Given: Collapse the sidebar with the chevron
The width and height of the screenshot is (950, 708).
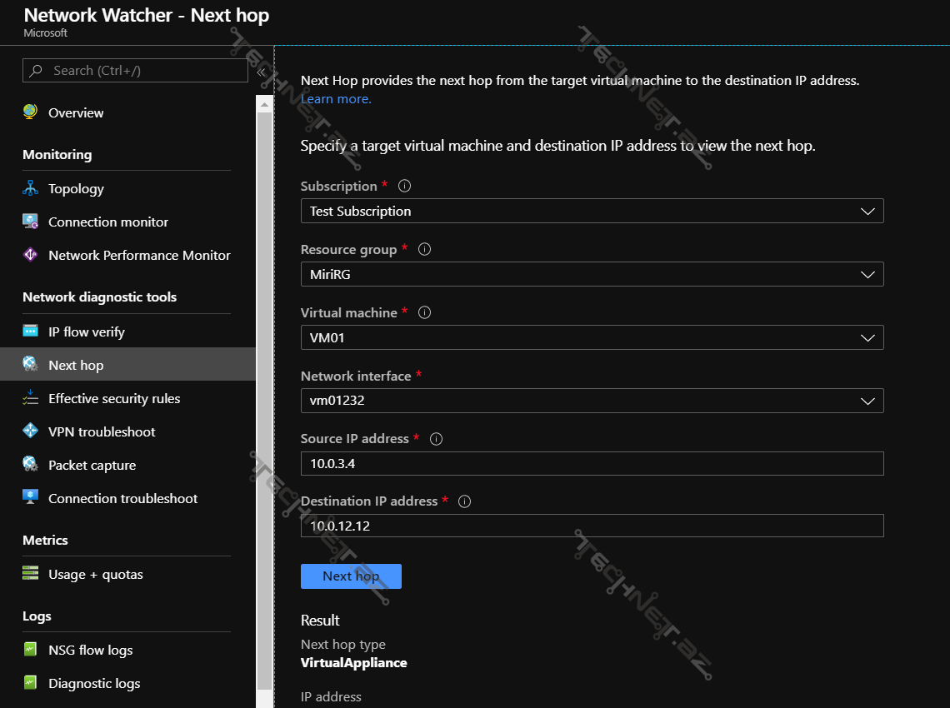Looking at the screenshot, I should [x=261, y=72].
